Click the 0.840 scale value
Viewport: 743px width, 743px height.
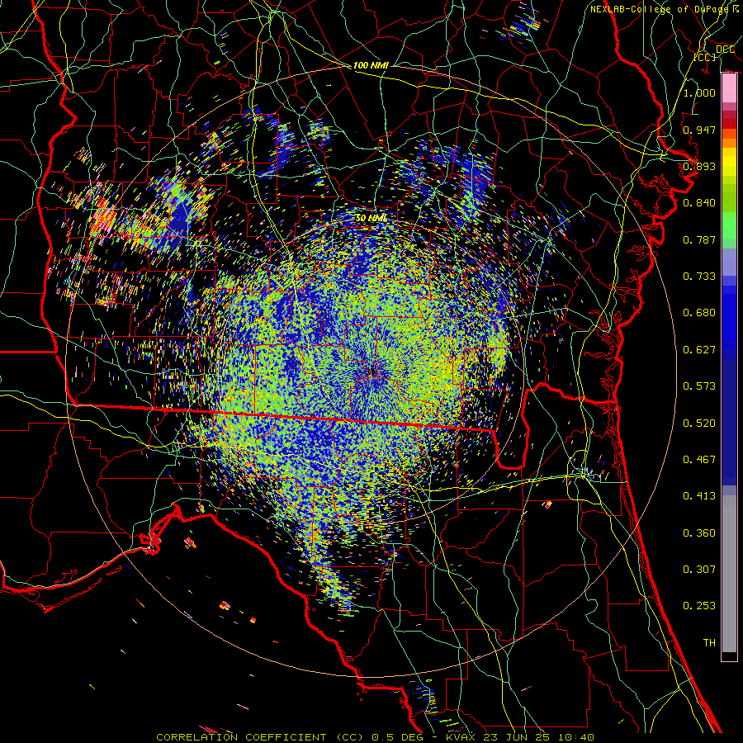pos(699,203)
